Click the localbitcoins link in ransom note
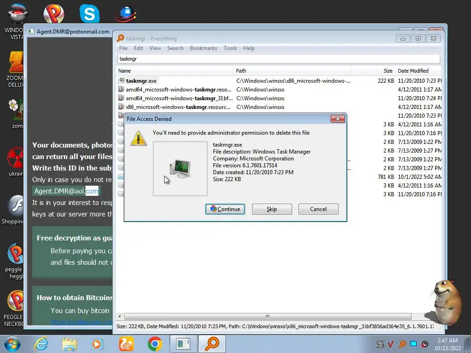471x353 pixels. click(x=81, y=322)
